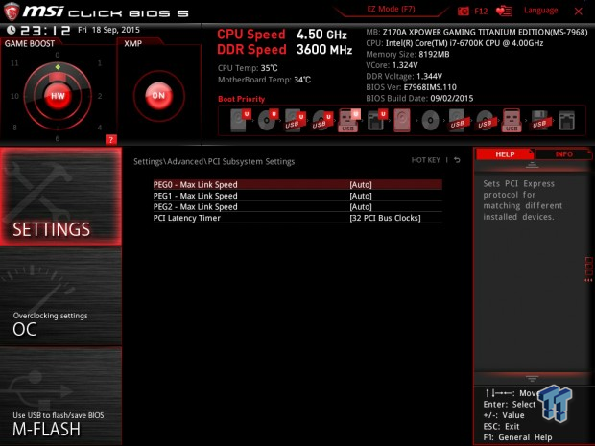
Task: Select the legacy hard disk boot icon
Action: 402,120
